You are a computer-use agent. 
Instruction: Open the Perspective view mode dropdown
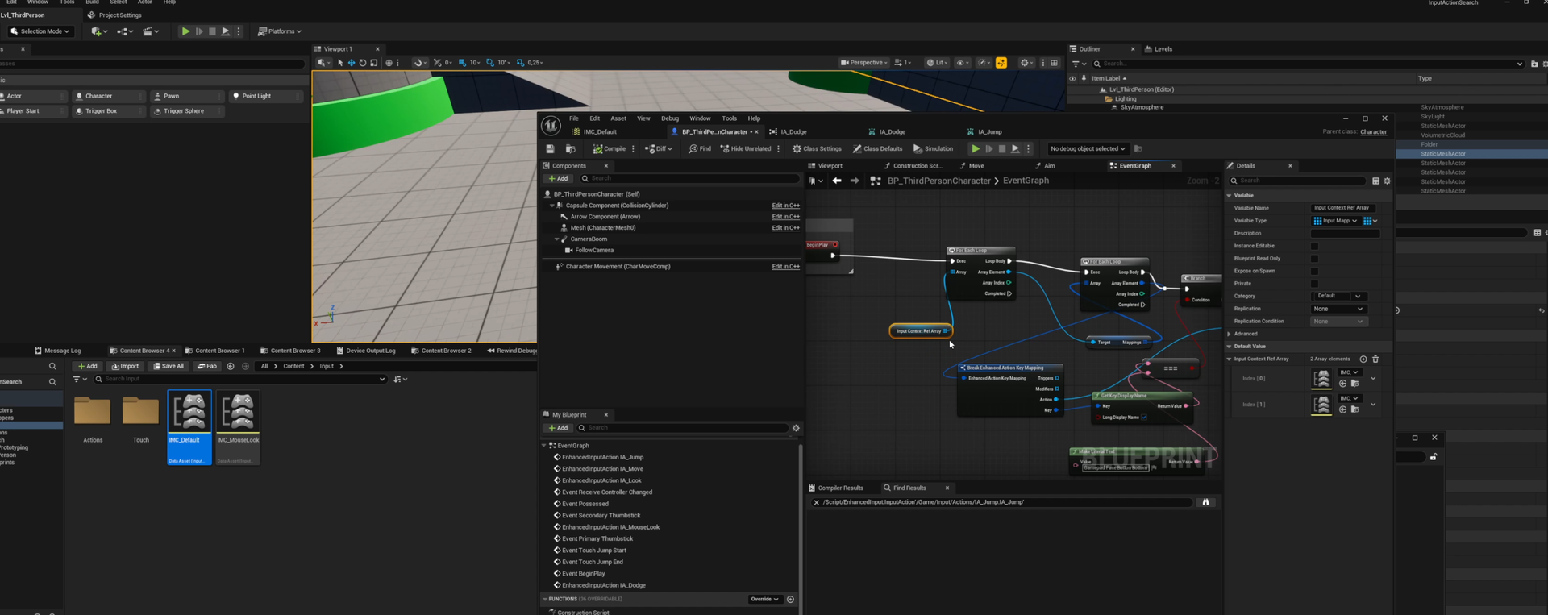[x=863, y=62]
